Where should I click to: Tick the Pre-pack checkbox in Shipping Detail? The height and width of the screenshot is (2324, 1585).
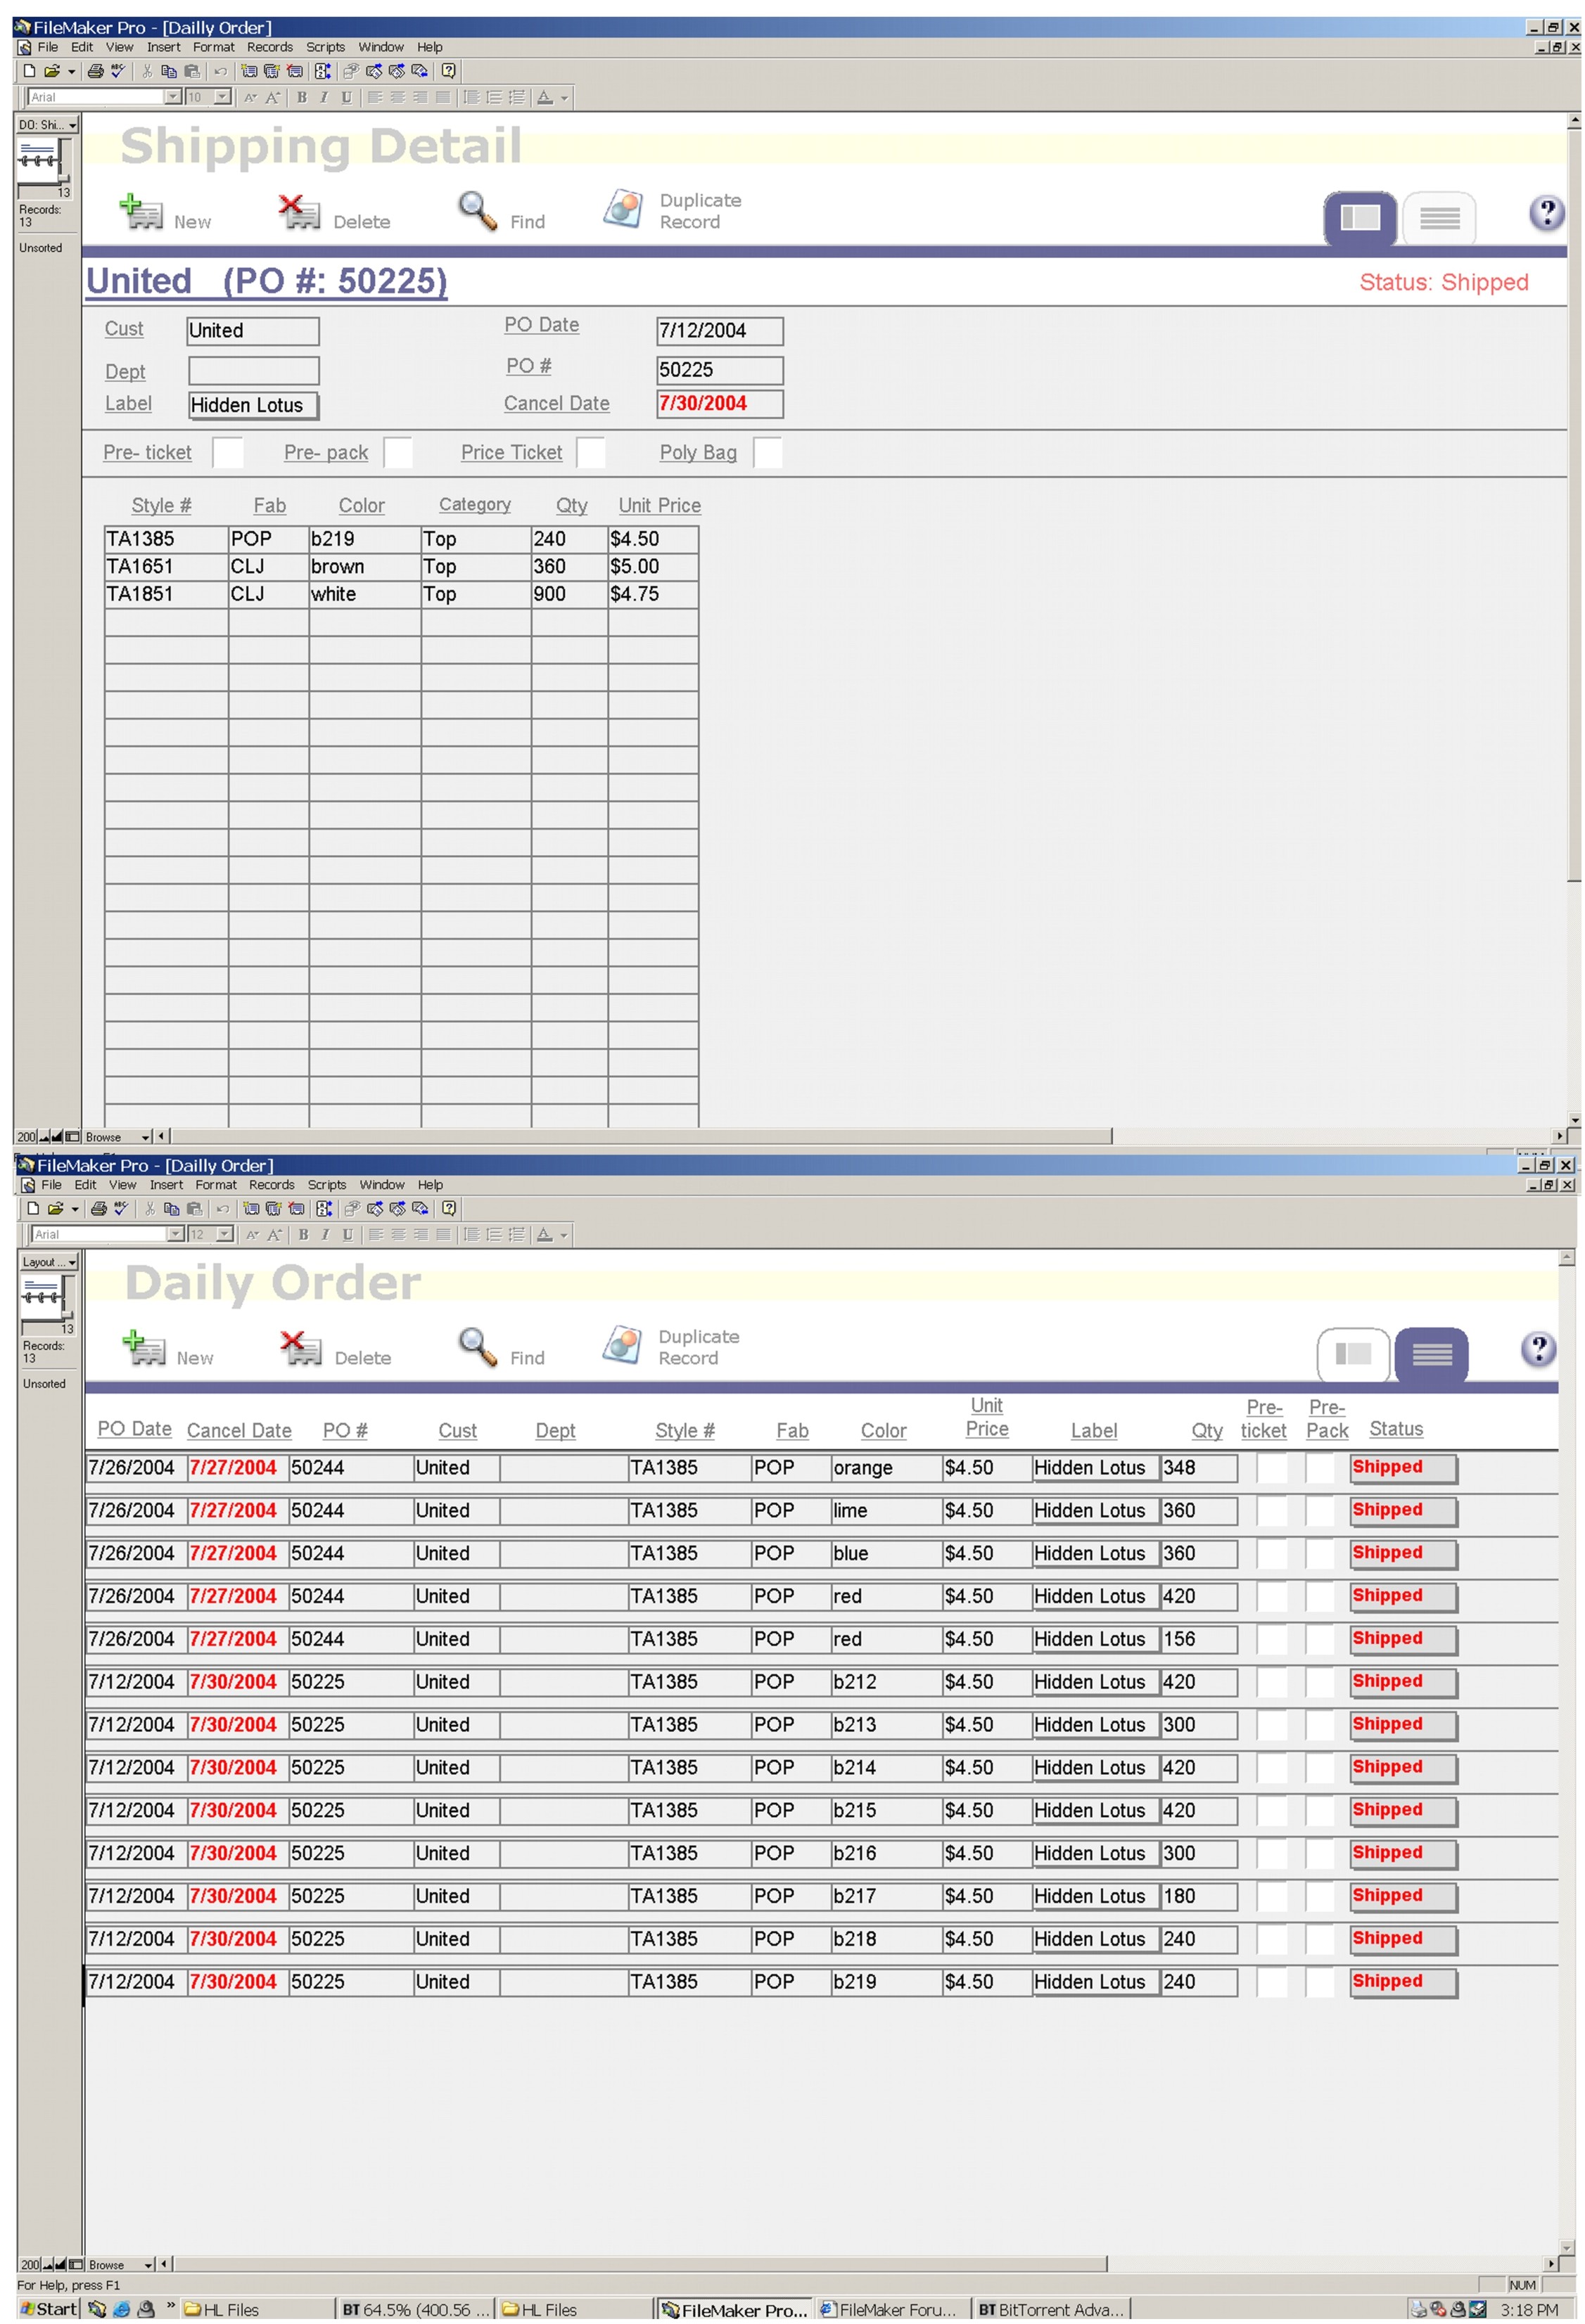pos(397,452)
